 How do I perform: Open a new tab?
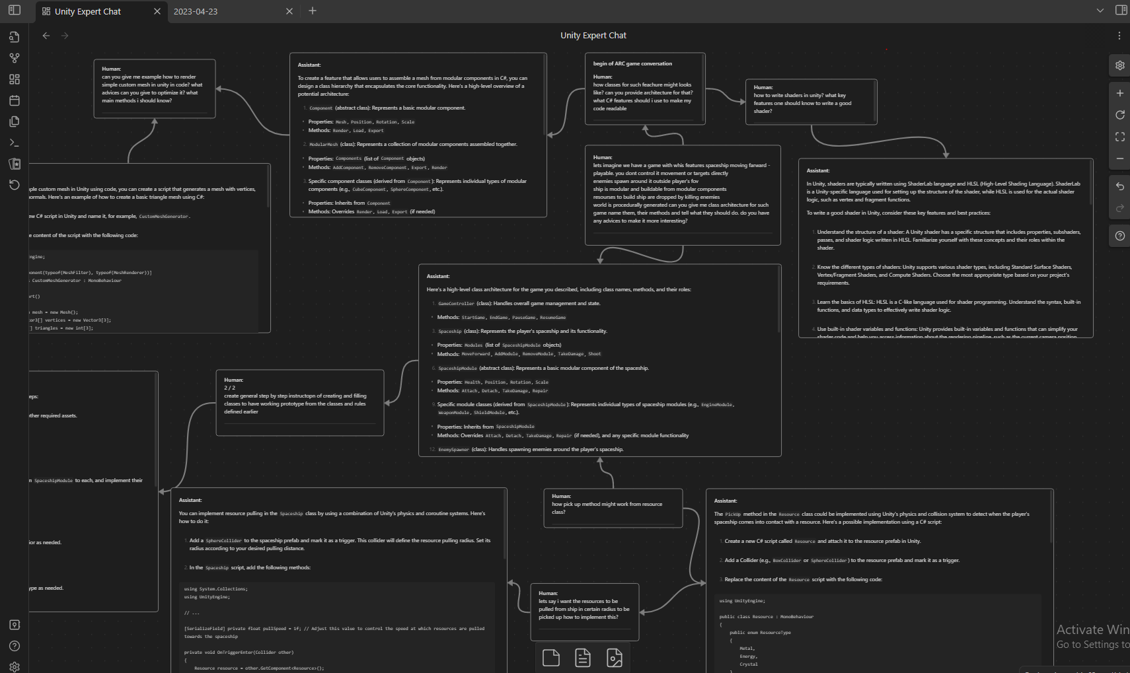point(313,11)
